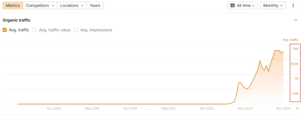Open the Competitors dropdown
Viewport: 301px width, 115px height.
pyautogui.click(x=40, y=5)
